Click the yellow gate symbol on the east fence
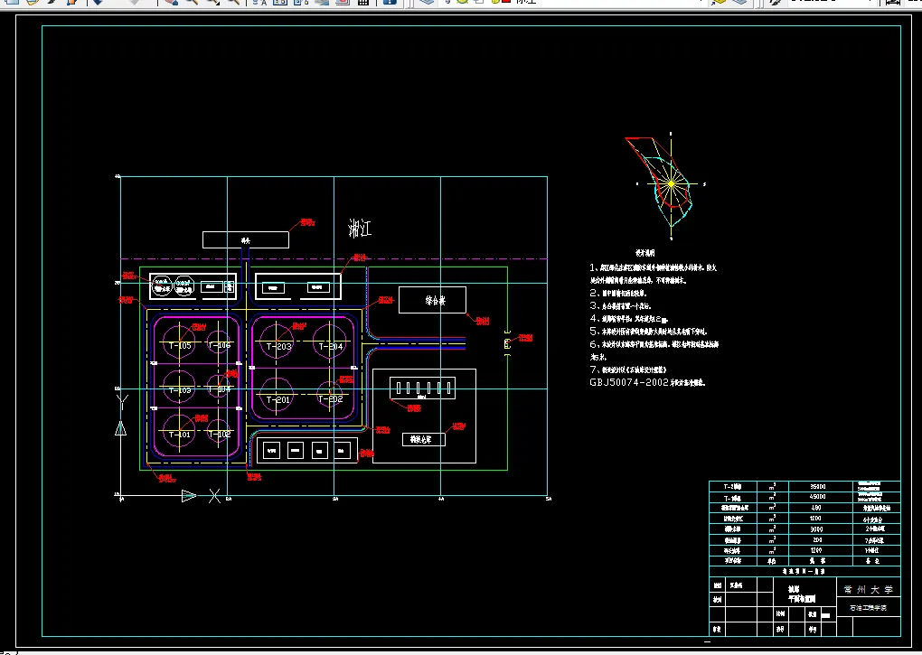The image size is (922, 655). pos(507,343)
